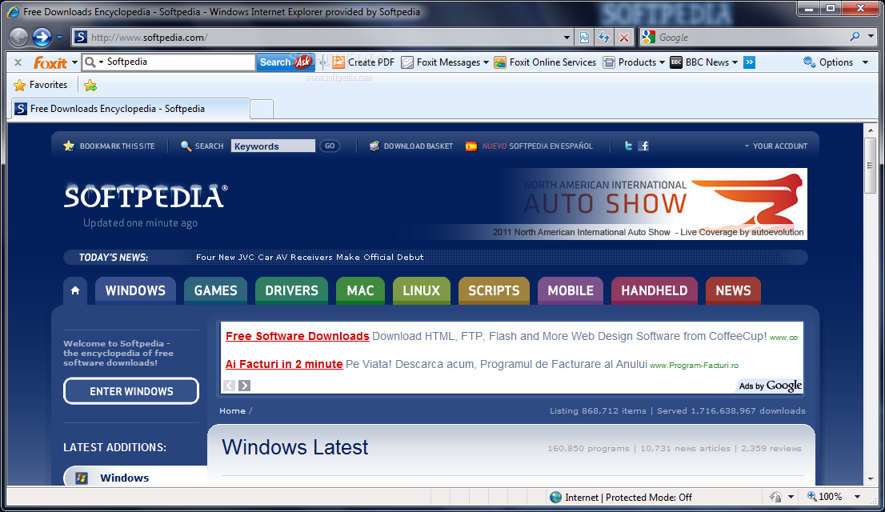Viewport: 885px width, 512px height.
Task: Open Ai Facturi in 2 minute ad link
Action: [x=284, y=364]
